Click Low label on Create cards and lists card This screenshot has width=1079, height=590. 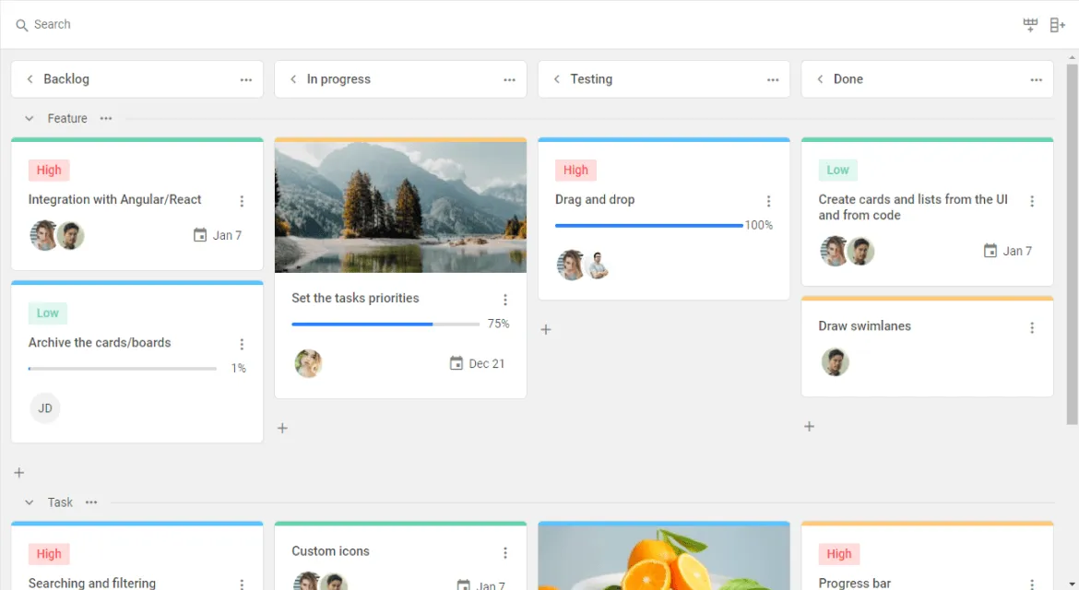coord(837,170)
